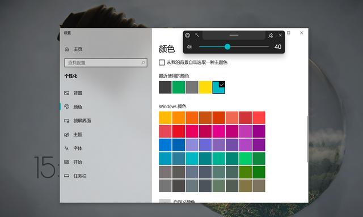This screenshot has width=363, height=217.
Task: Select recent green color swatch
Action: [x=179, y=87]
